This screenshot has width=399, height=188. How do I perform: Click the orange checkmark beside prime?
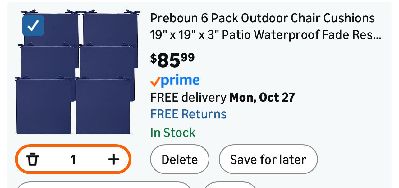155,82
